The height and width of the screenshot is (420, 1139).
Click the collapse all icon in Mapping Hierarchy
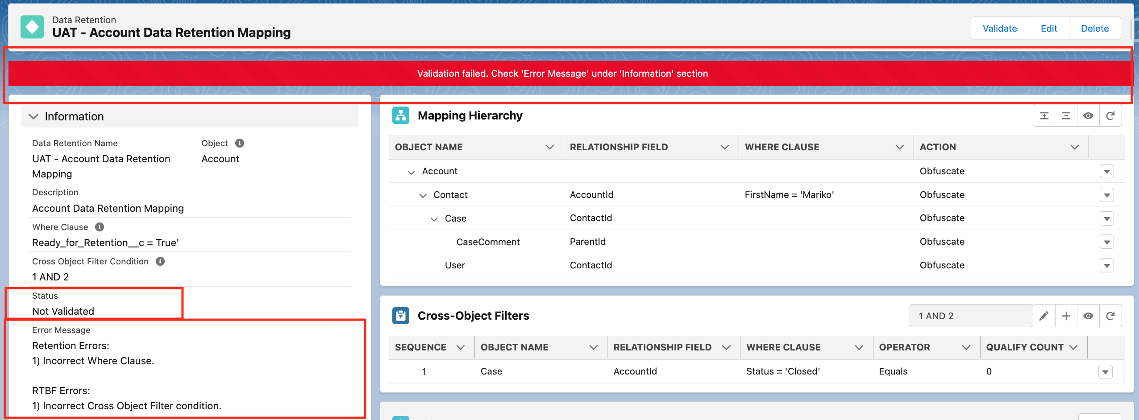(x=1066, y=116)
